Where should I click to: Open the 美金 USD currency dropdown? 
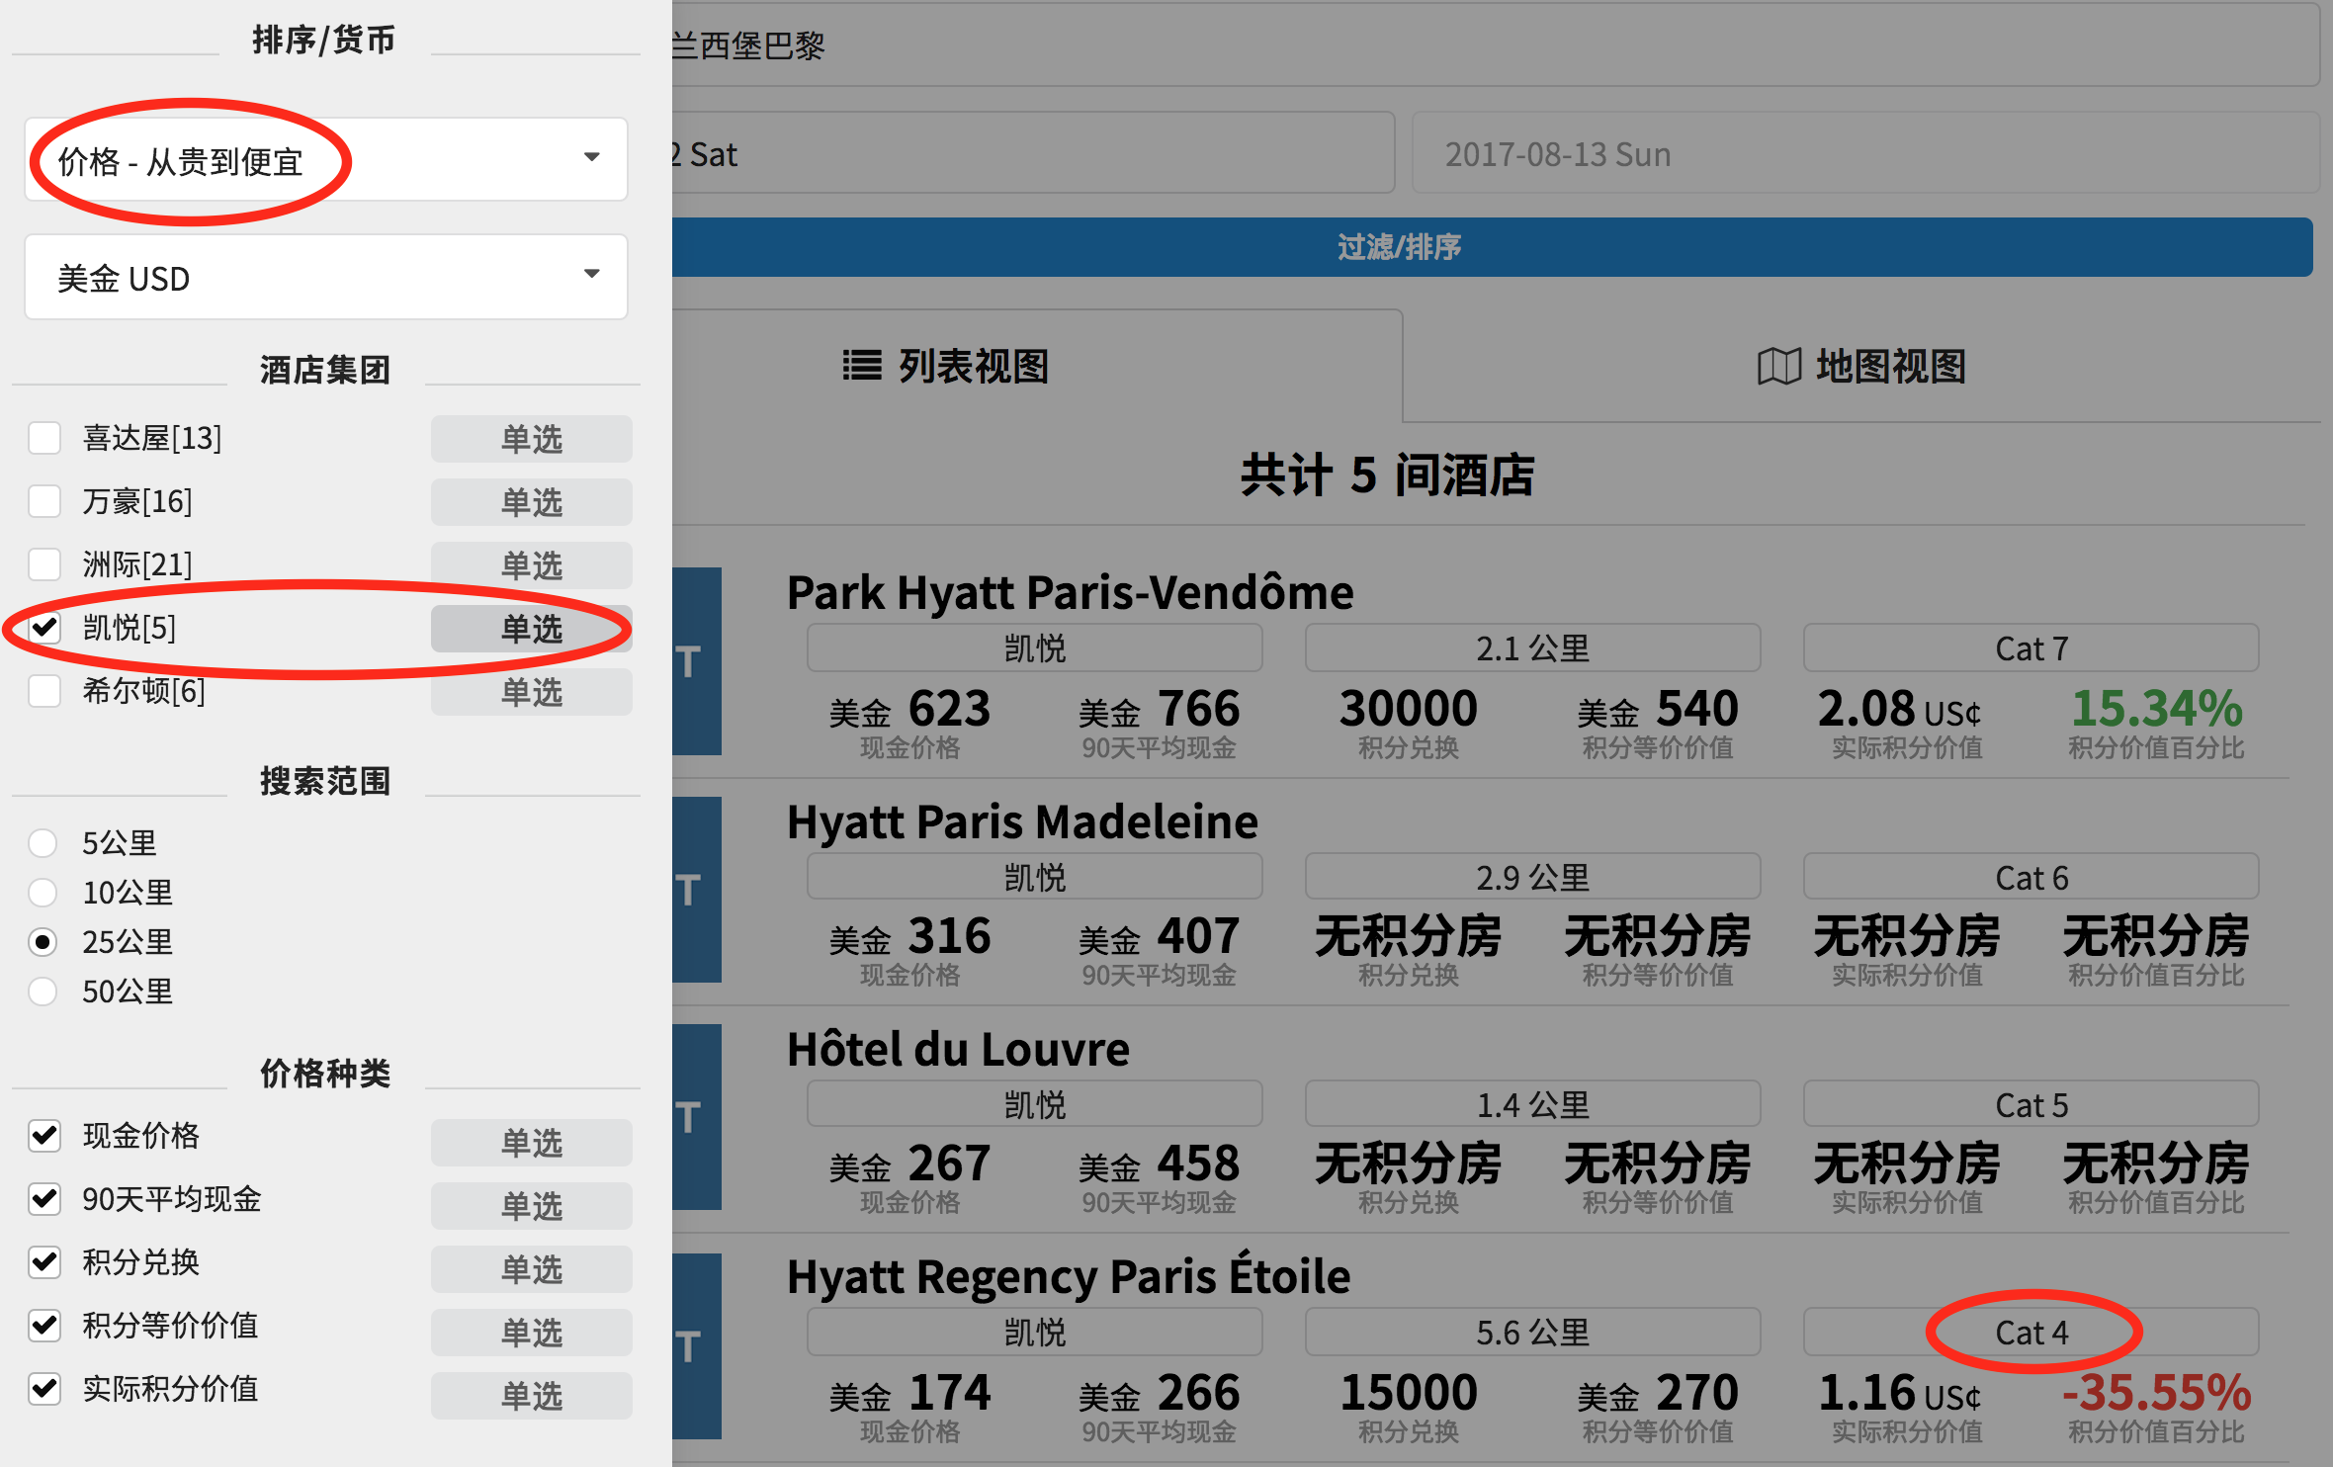(326, 278)
